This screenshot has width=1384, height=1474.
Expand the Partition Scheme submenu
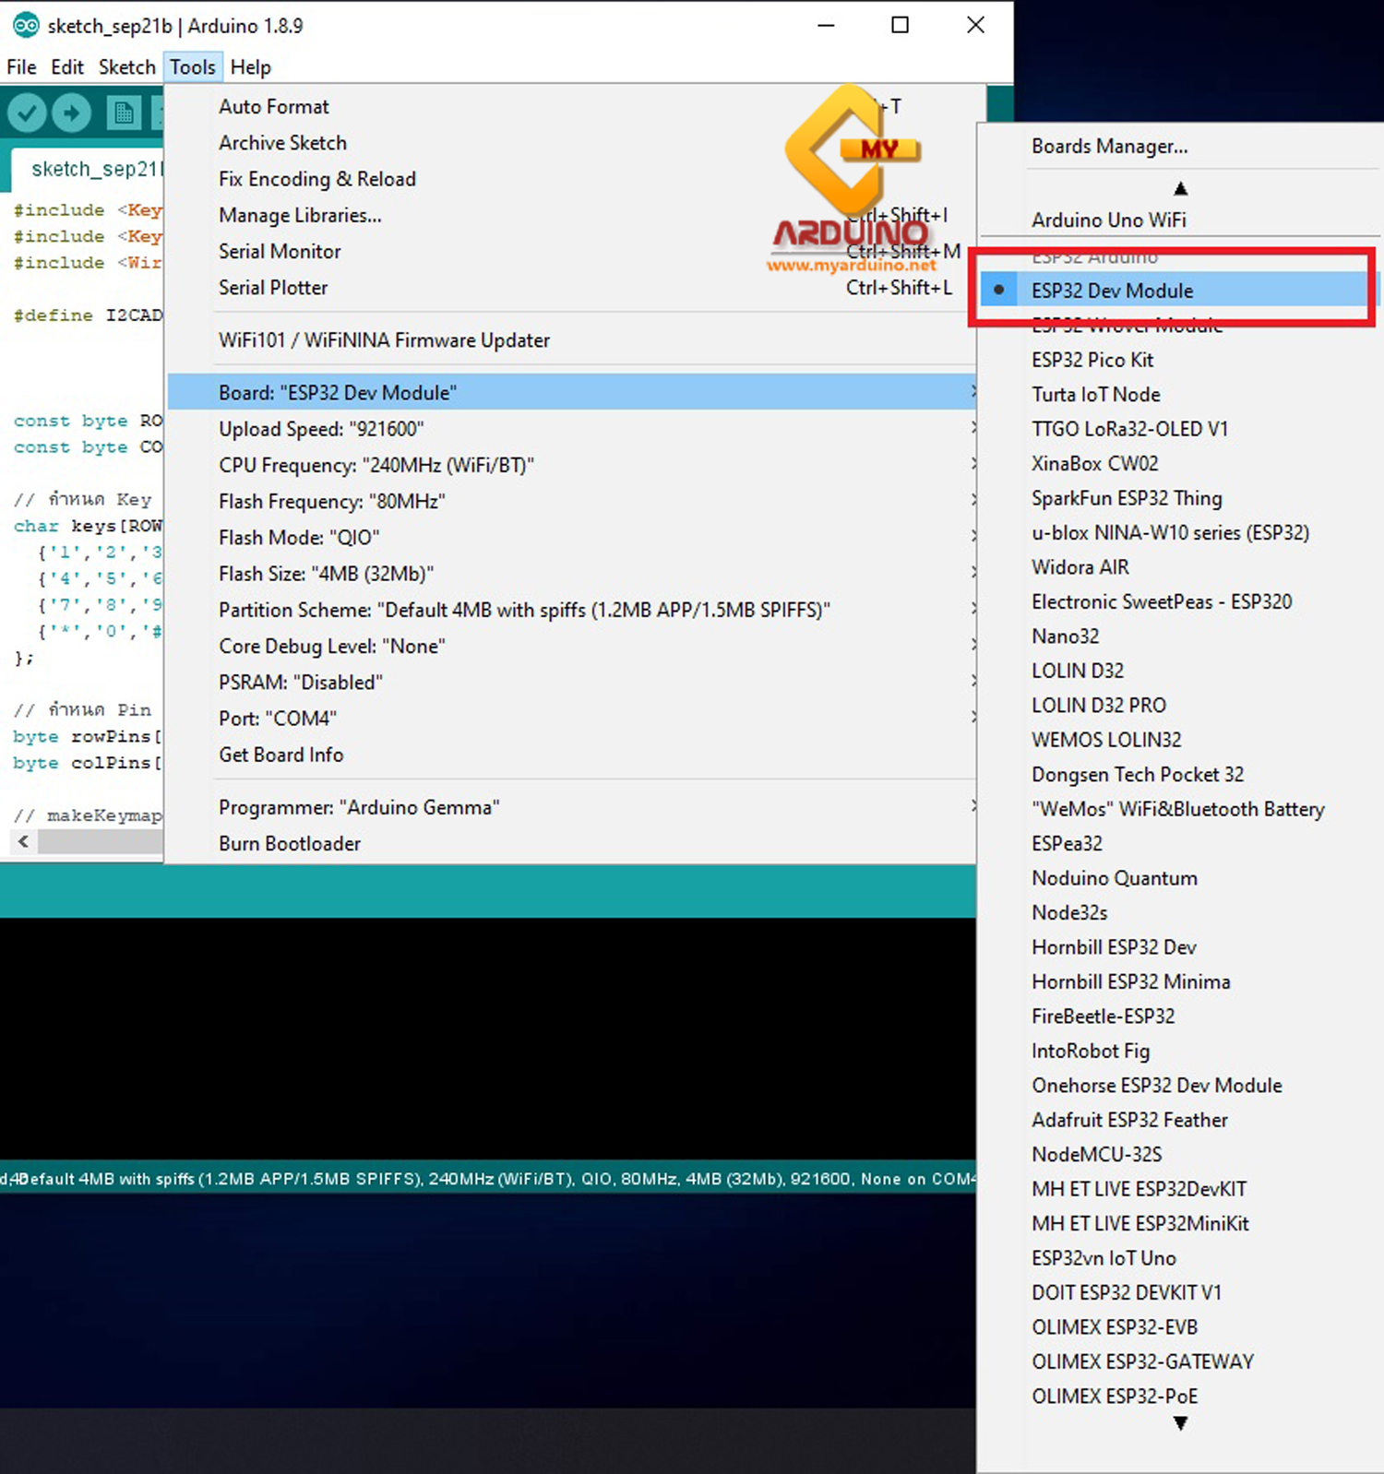523,610
